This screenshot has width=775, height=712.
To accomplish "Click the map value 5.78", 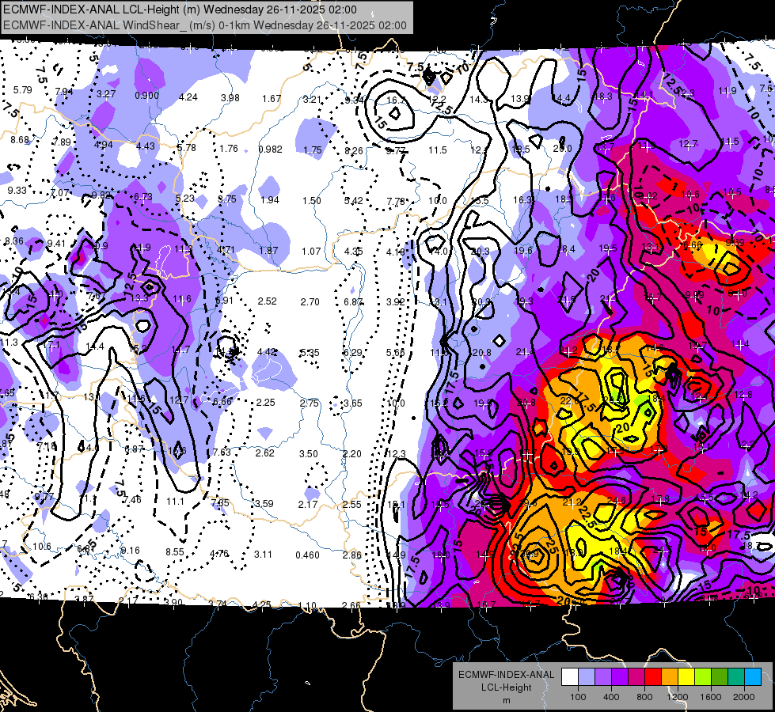I will click(x=186, y=147).
